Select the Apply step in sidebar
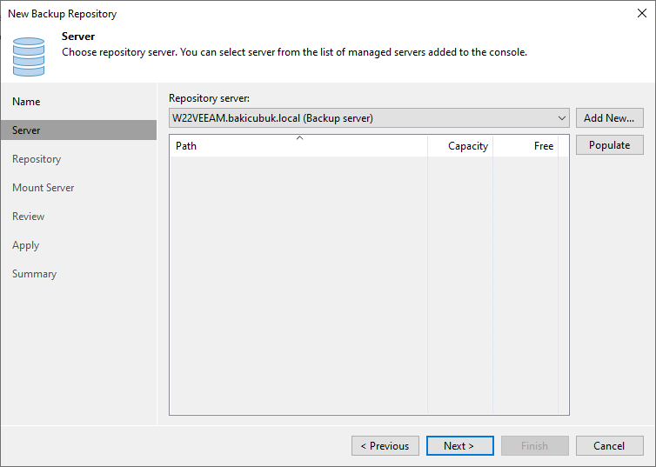 click(25, 245)
